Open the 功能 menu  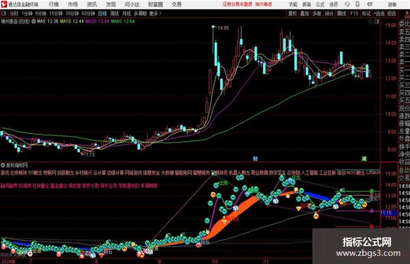coord(293,4)
